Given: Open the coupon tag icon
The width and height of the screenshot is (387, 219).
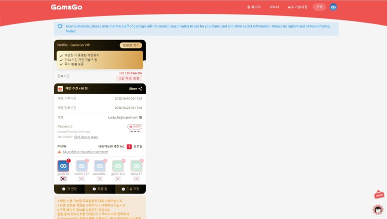Looking at the screenshot, I should coord(379,194).
